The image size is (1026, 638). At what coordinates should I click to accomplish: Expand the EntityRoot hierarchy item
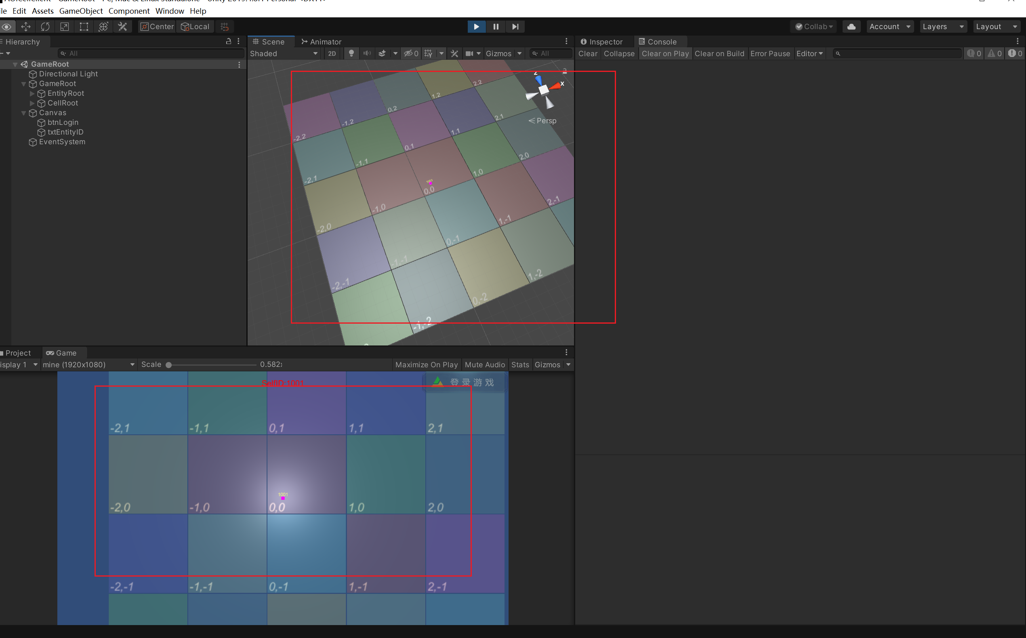click(x=32, y=93)
